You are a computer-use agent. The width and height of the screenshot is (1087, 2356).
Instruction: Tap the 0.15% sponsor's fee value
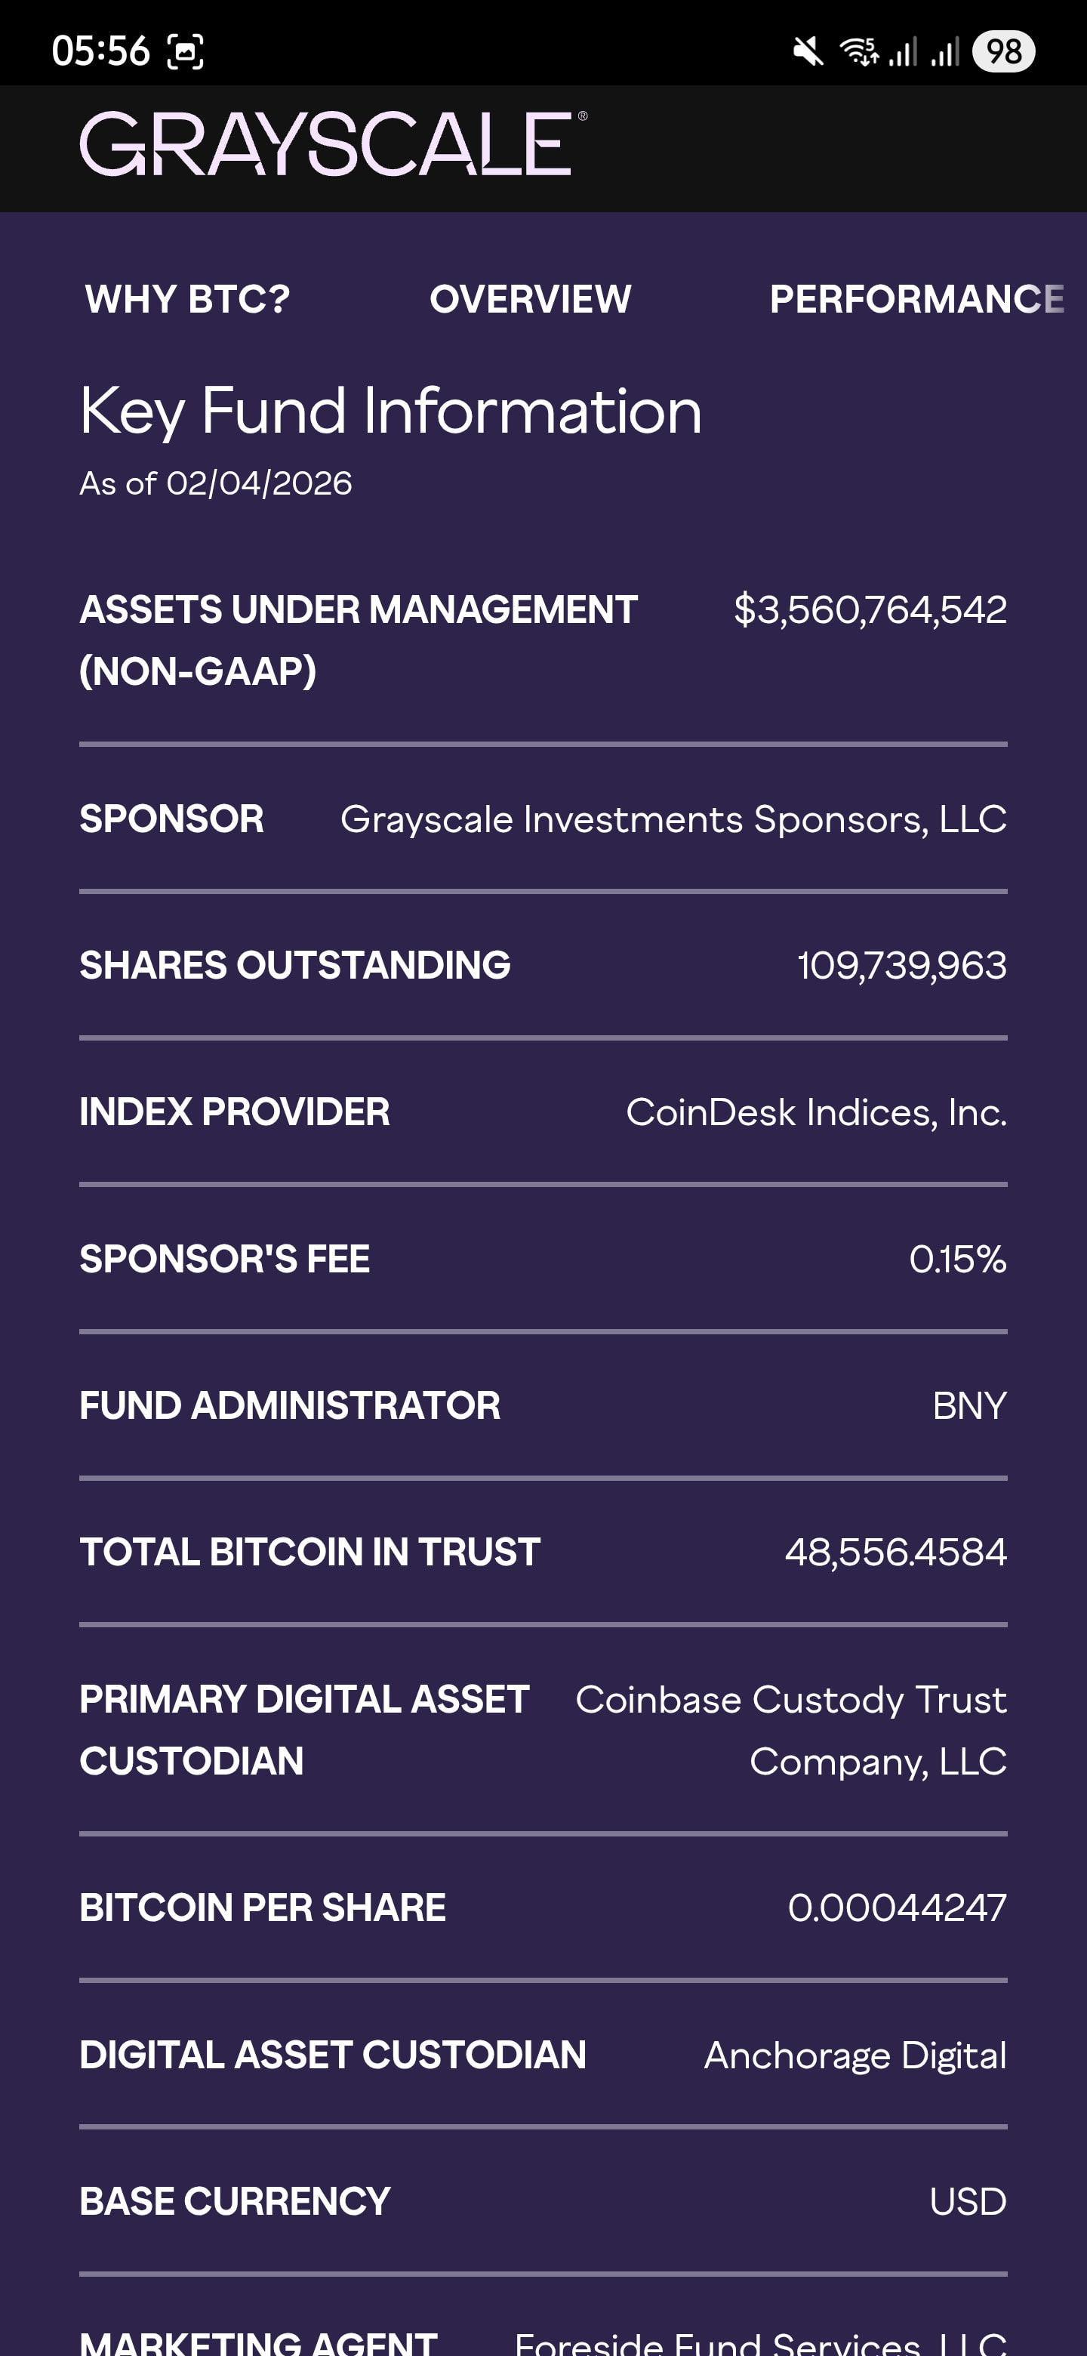pyautogui.click(x=957, y=1260)
